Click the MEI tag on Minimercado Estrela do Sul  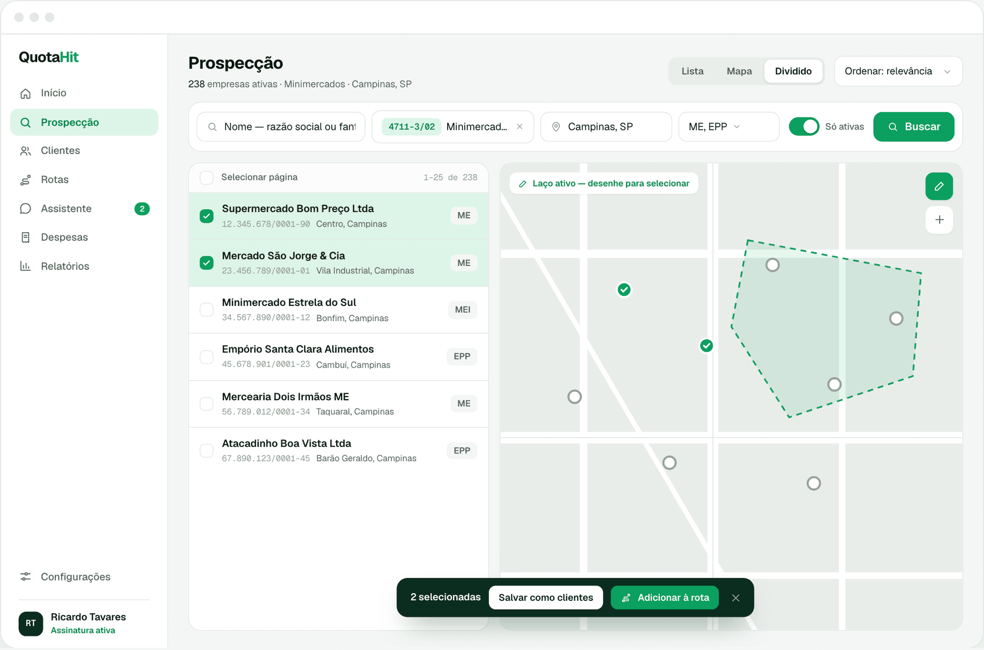[462, 310]
